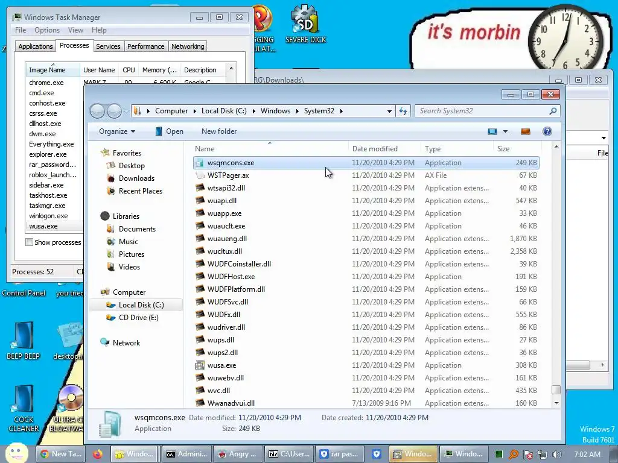Expand the arrow after Windows in breadcrumb
618x463 pixels.
tap(297, 111)
